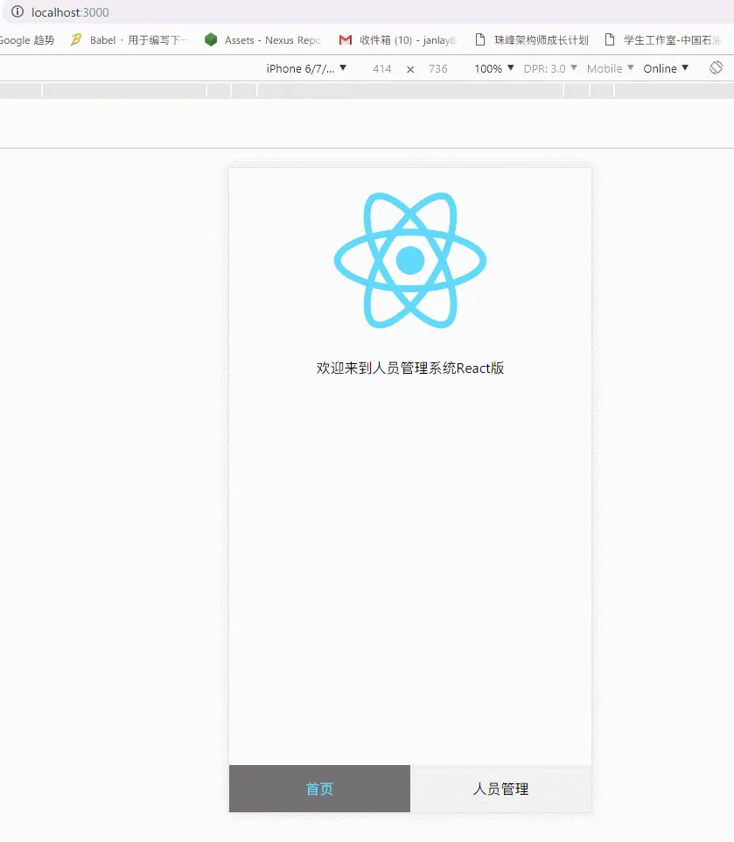Switch to the 人员管理 tab
Image resolution: width=734 pixels, height=842 pixels.
tap(500, 789)
